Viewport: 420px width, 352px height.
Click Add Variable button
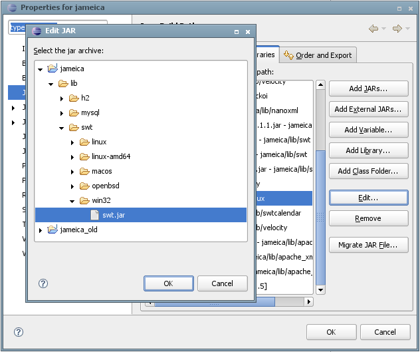tap(369, 130)
